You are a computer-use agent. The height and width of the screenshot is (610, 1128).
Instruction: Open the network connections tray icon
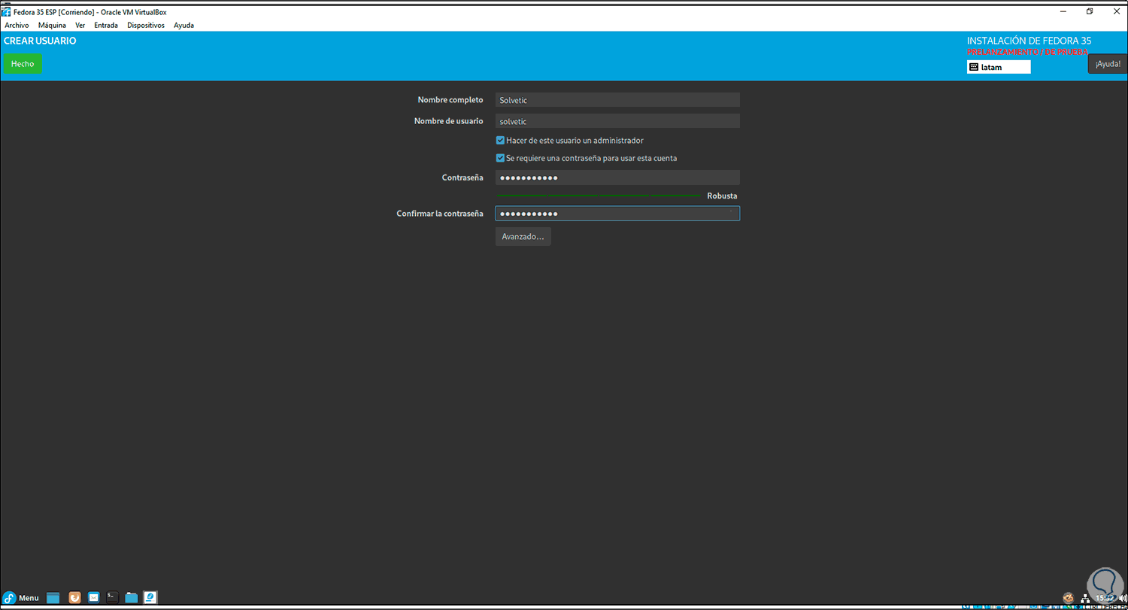(1084, 599)
